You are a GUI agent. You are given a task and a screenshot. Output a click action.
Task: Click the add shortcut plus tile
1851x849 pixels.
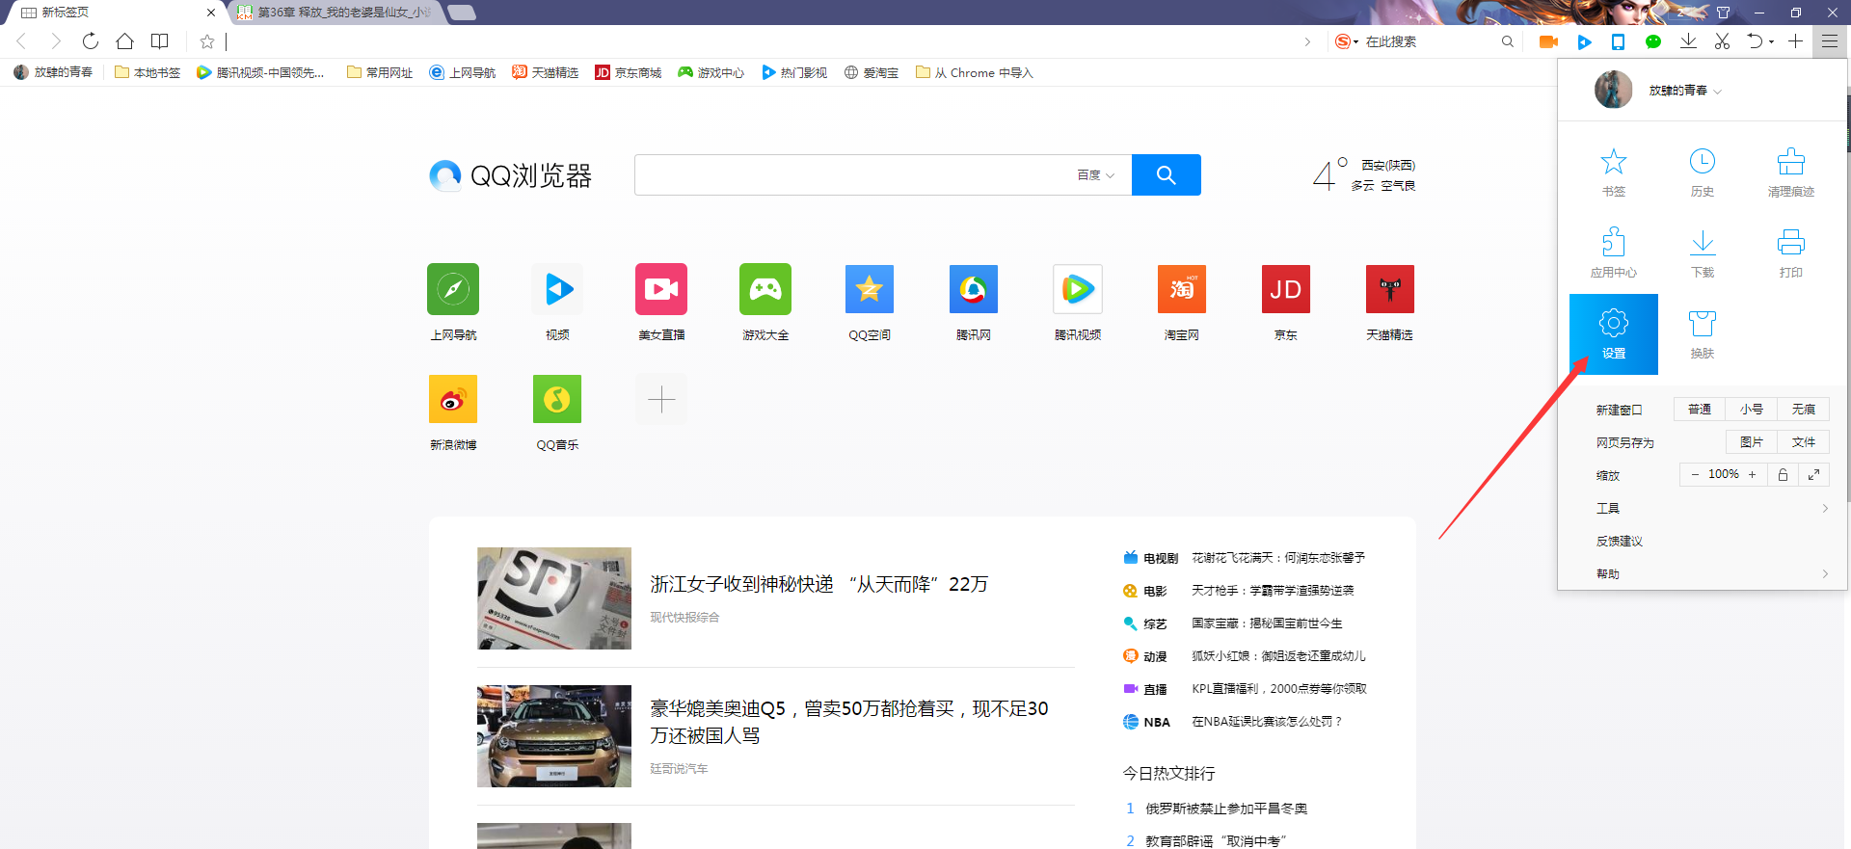[x=661, y=399]
